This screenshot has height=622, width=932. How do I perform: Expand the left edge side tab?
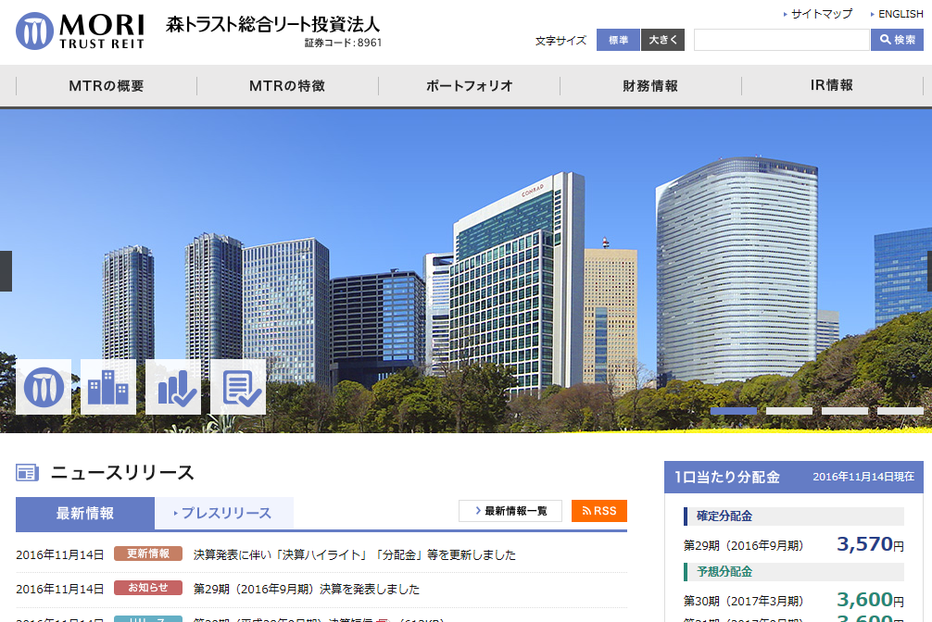pyautogui.click(x=5, y=270)
